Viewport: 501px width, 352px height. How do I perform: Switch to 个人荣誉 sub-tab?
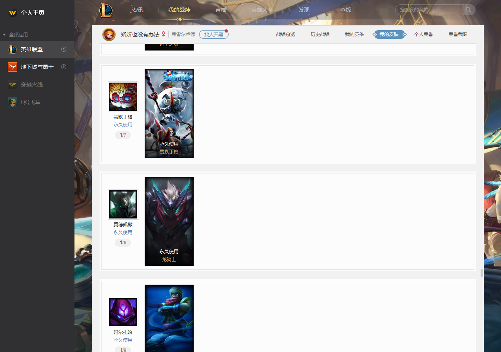(x=423, y=34)
